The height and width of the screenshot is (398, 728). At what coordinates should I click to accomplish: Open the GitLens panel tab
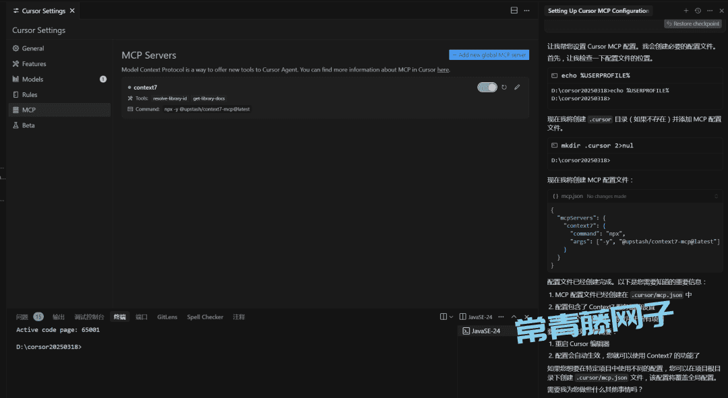pos(167,317)
